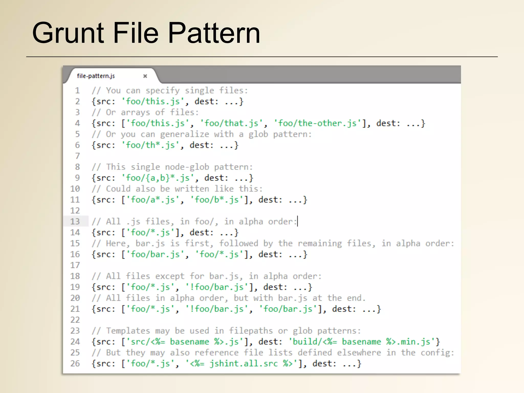Click the comment 'All files except for bar.js'

206,276
